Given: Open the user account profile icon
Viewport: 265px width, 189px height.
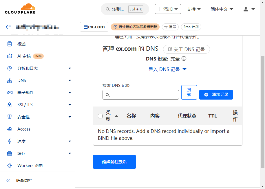Looking at the screenshot, I should [246, 9].
